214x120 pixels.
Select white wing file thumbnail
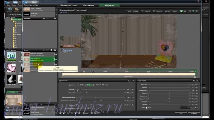coord(11,79)
